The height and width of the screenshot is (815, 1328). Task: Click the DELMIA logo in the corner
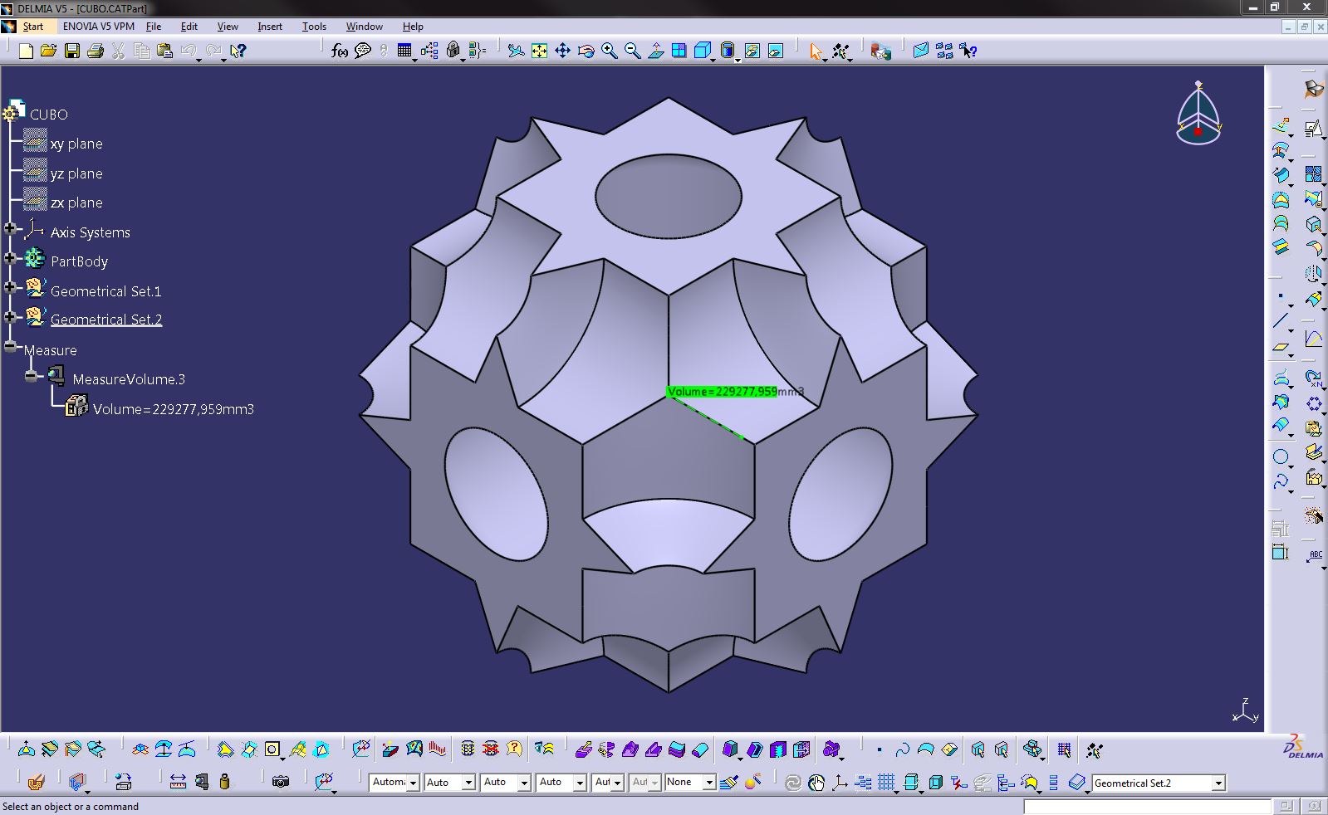click(1305, 746)
